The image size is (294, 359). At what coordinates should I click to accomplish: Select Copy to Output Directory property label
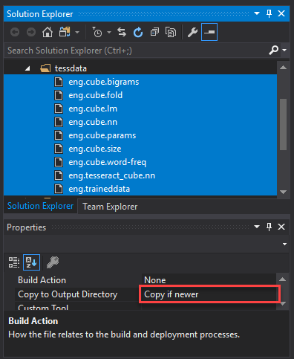tap(68, 294)
